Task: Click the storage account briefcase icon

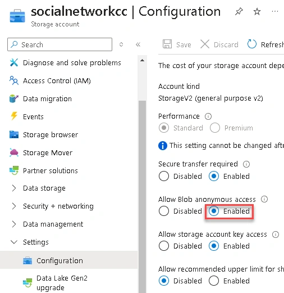Action: [17, 16]
